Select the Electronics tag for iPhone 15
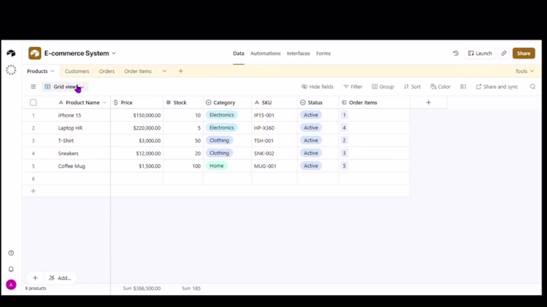The width and height of the screenshot is (547, 307). click(x=222, y=115)
